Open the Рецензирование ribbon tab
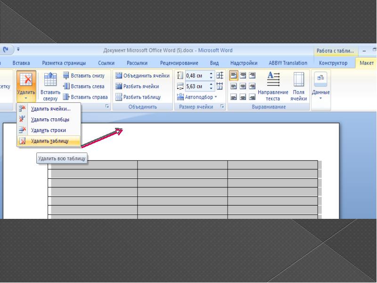377x283 pixels. tap(179, 63)
